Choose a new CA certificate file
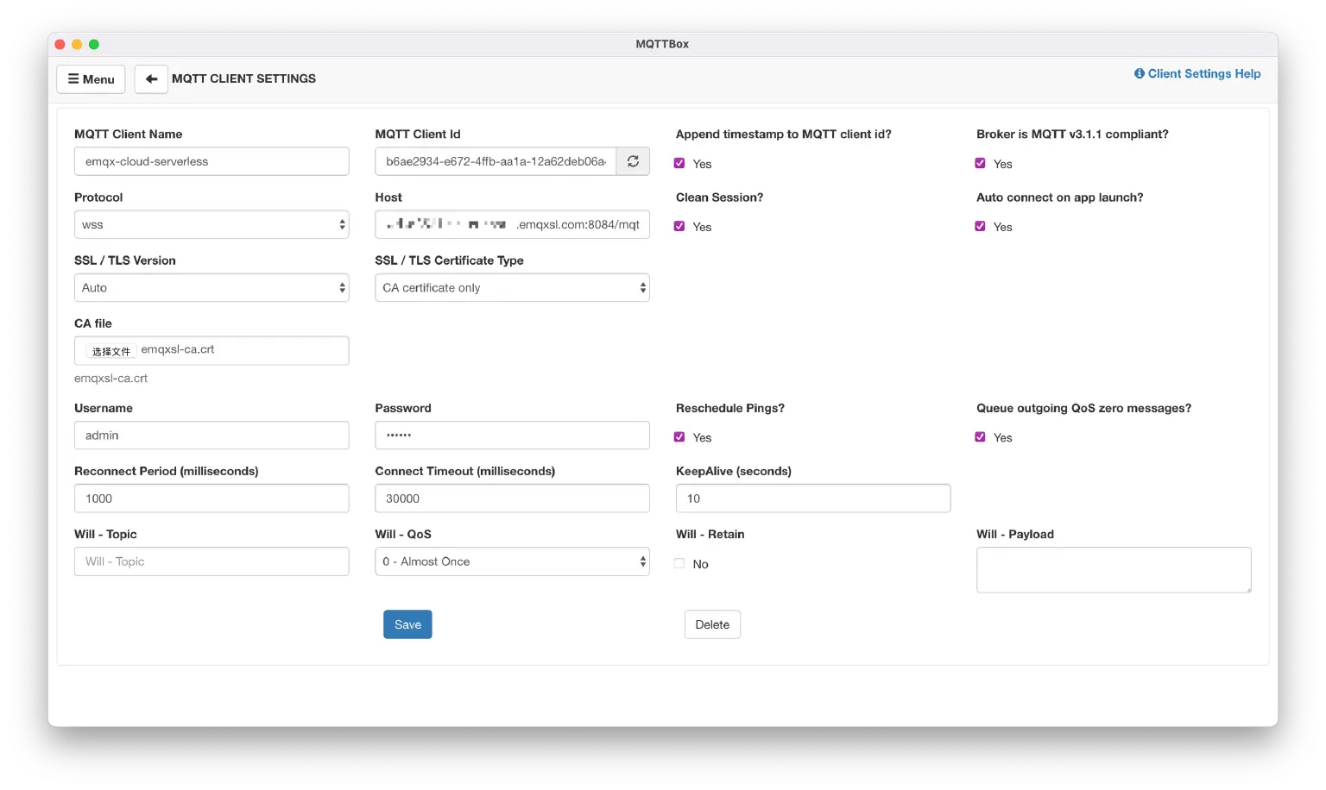The height and width of the screenshot is (790, 1326). (x=110, y=350)
